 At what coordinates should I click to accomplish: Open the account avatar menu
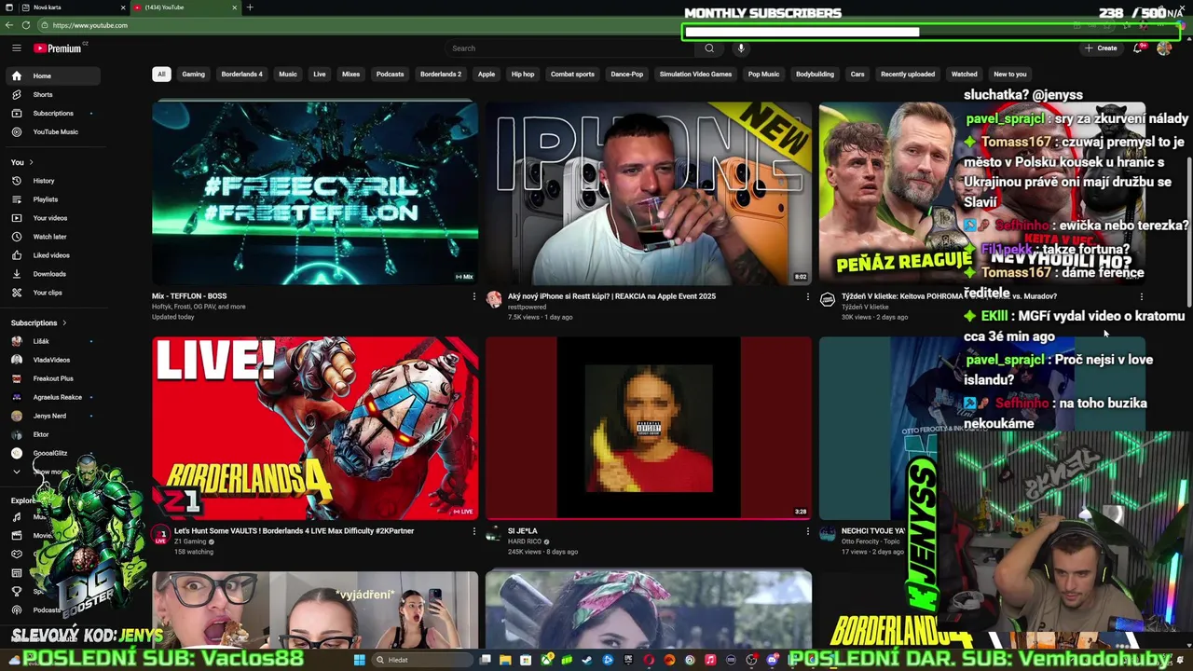coord(1164,48)
